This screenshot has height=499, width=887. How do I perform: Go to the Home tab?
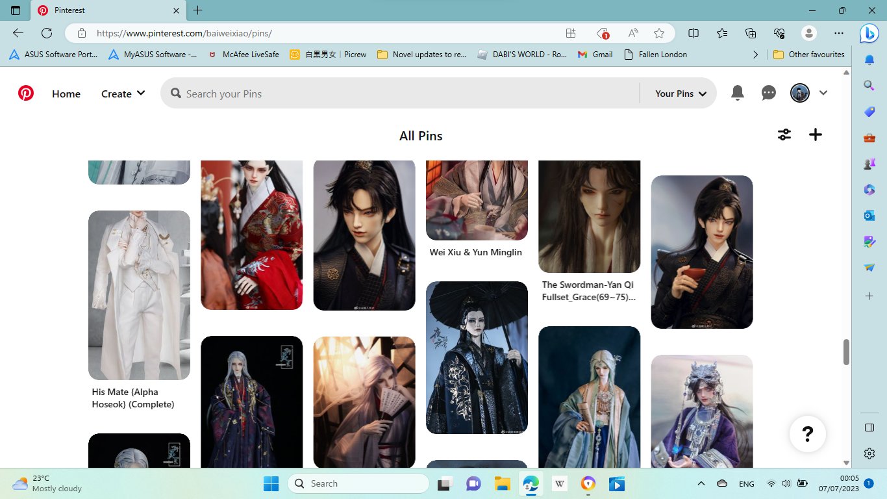(66, 94)
